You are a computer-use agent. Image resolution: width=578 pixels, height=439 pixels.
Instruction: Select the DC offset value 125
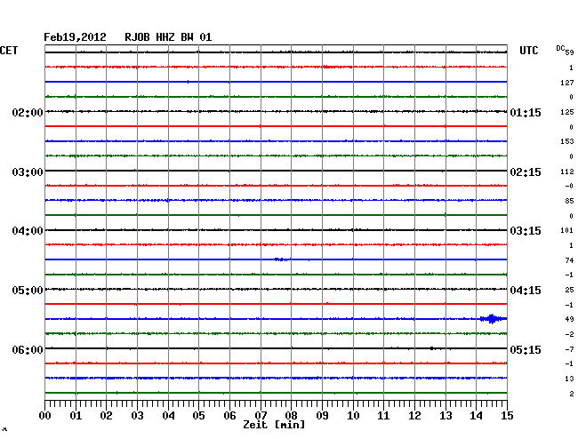[567, 112]
